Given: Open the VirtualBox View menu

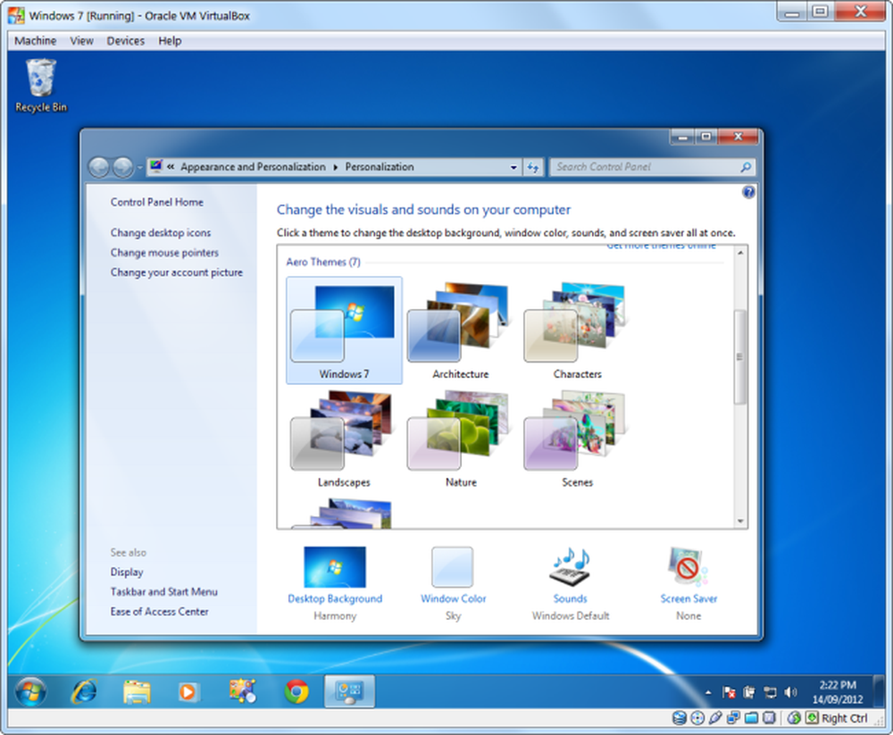Looking at the screenshot, I should tap(81, 41).
